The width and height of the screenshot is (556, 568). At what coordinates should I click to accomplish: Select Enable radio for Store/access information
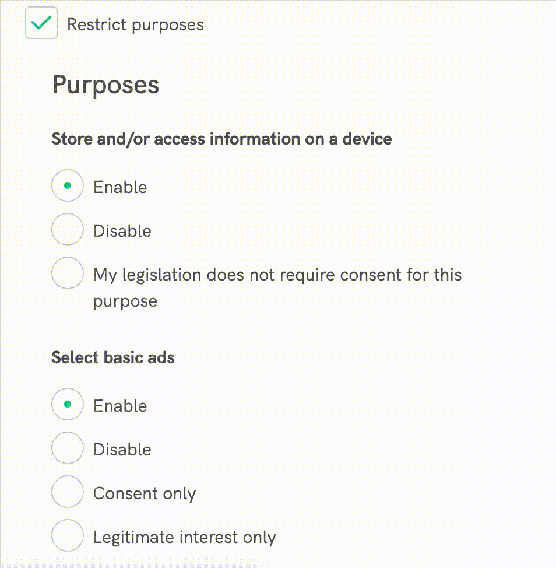tap(68, 186)
